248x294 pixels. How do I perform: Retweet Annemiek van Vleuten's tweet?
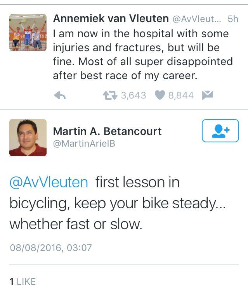point(110,95)
